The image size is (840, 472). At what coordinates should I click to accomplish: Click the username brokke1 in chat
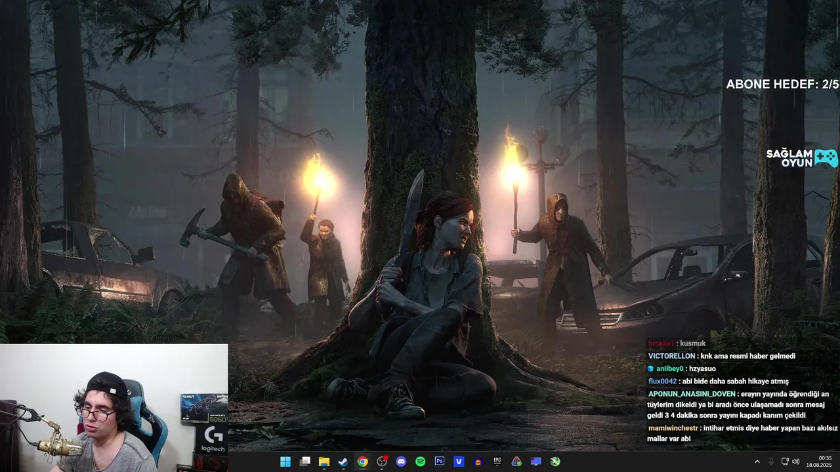tap(661, 344)
